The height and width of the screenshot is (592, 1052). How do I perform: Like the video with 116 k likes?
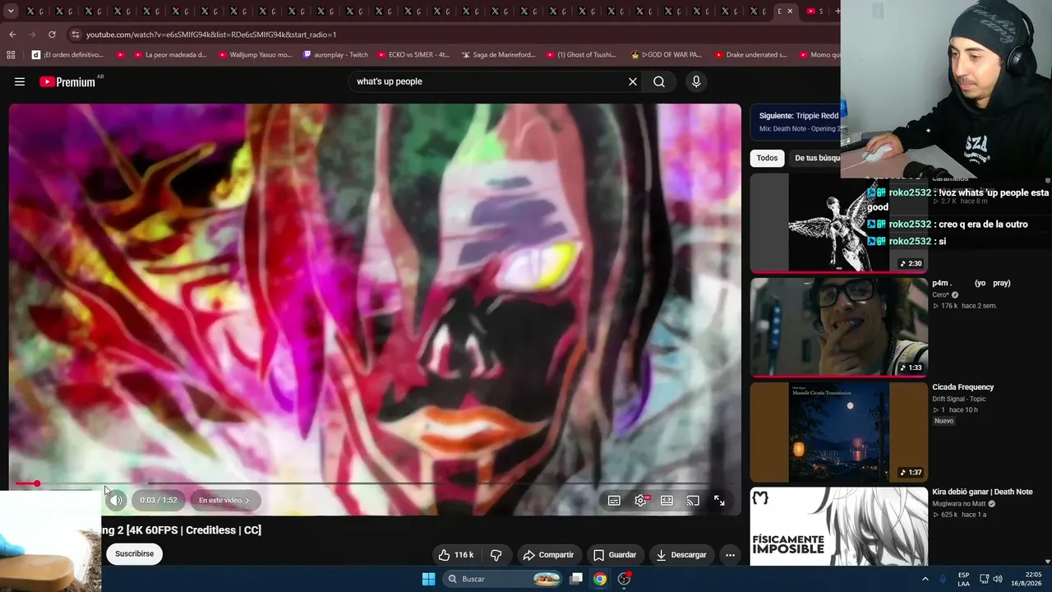pyautogui.click(x=456, y=555)
